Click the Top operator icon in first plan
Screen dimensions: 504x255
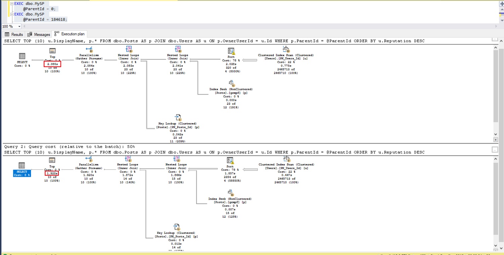pyautogui.click(x=52, y=51)
